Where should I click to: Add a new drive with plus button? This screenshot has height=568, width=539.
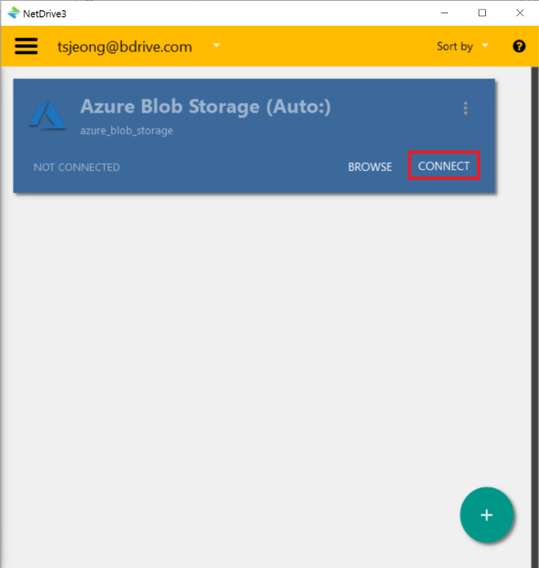pos(486,515)
